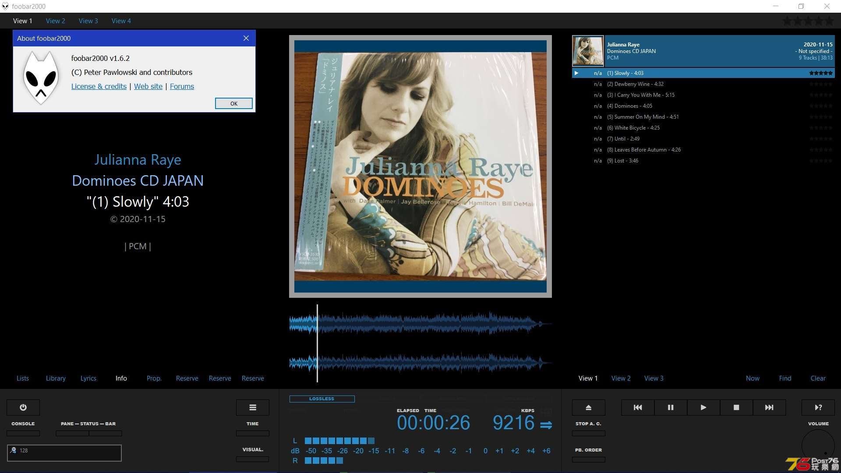Image resolution: width=841 pixels, height=473 pixels.
Task: Click the playing indicator arrow beside Slowly
Action: point(576,73)
